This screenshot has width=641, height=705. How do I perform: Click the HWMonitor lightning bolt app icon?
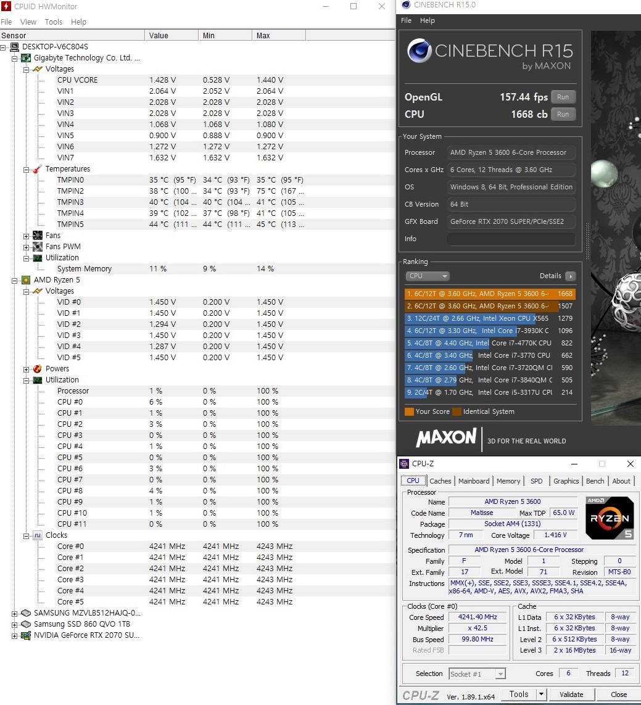(x=6, y=6)
